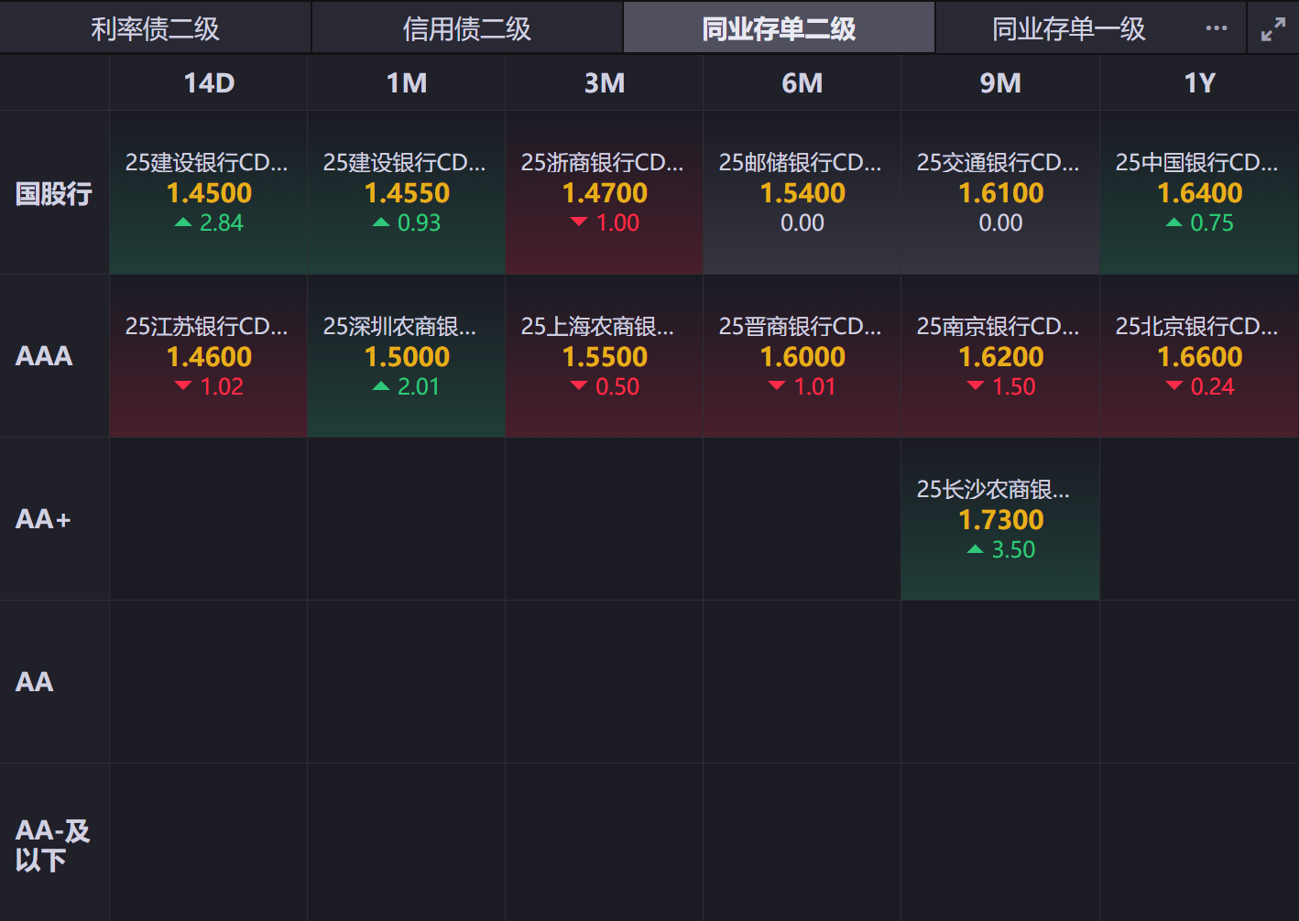
Task: Open 25北京银行CD cell at 1.6600
Action: [x=1199, y=356]
